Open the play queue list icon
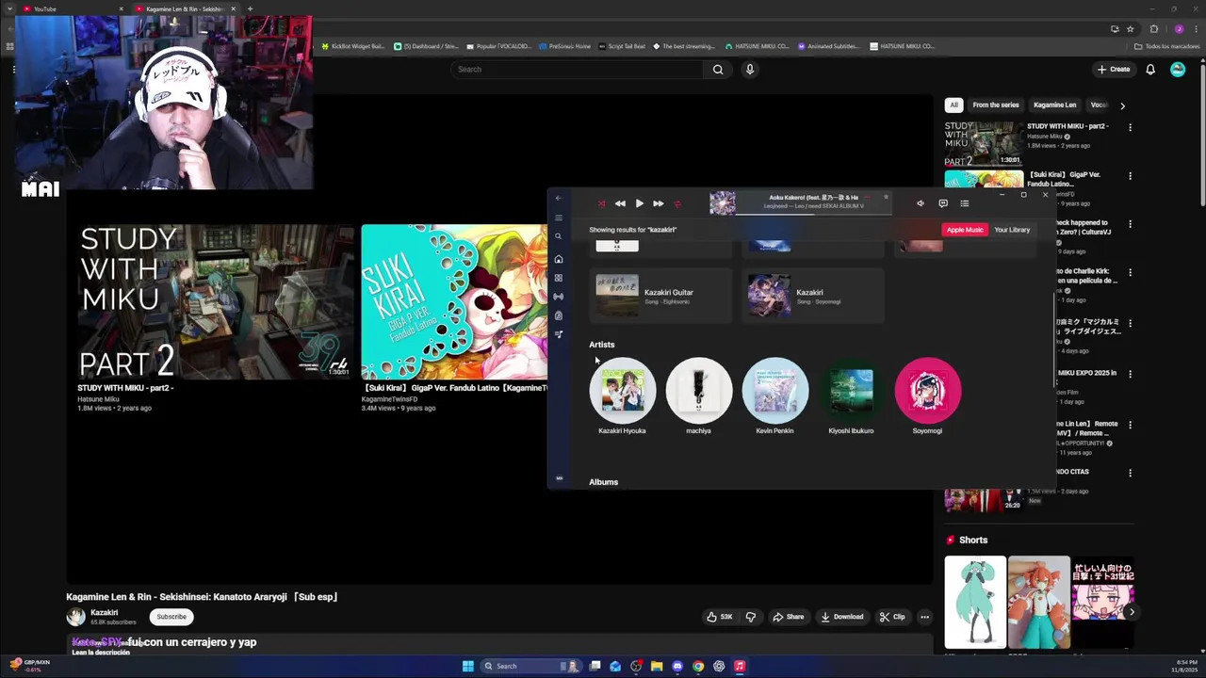The height and width of the screenshot is (678, 1206). point(964,203)
